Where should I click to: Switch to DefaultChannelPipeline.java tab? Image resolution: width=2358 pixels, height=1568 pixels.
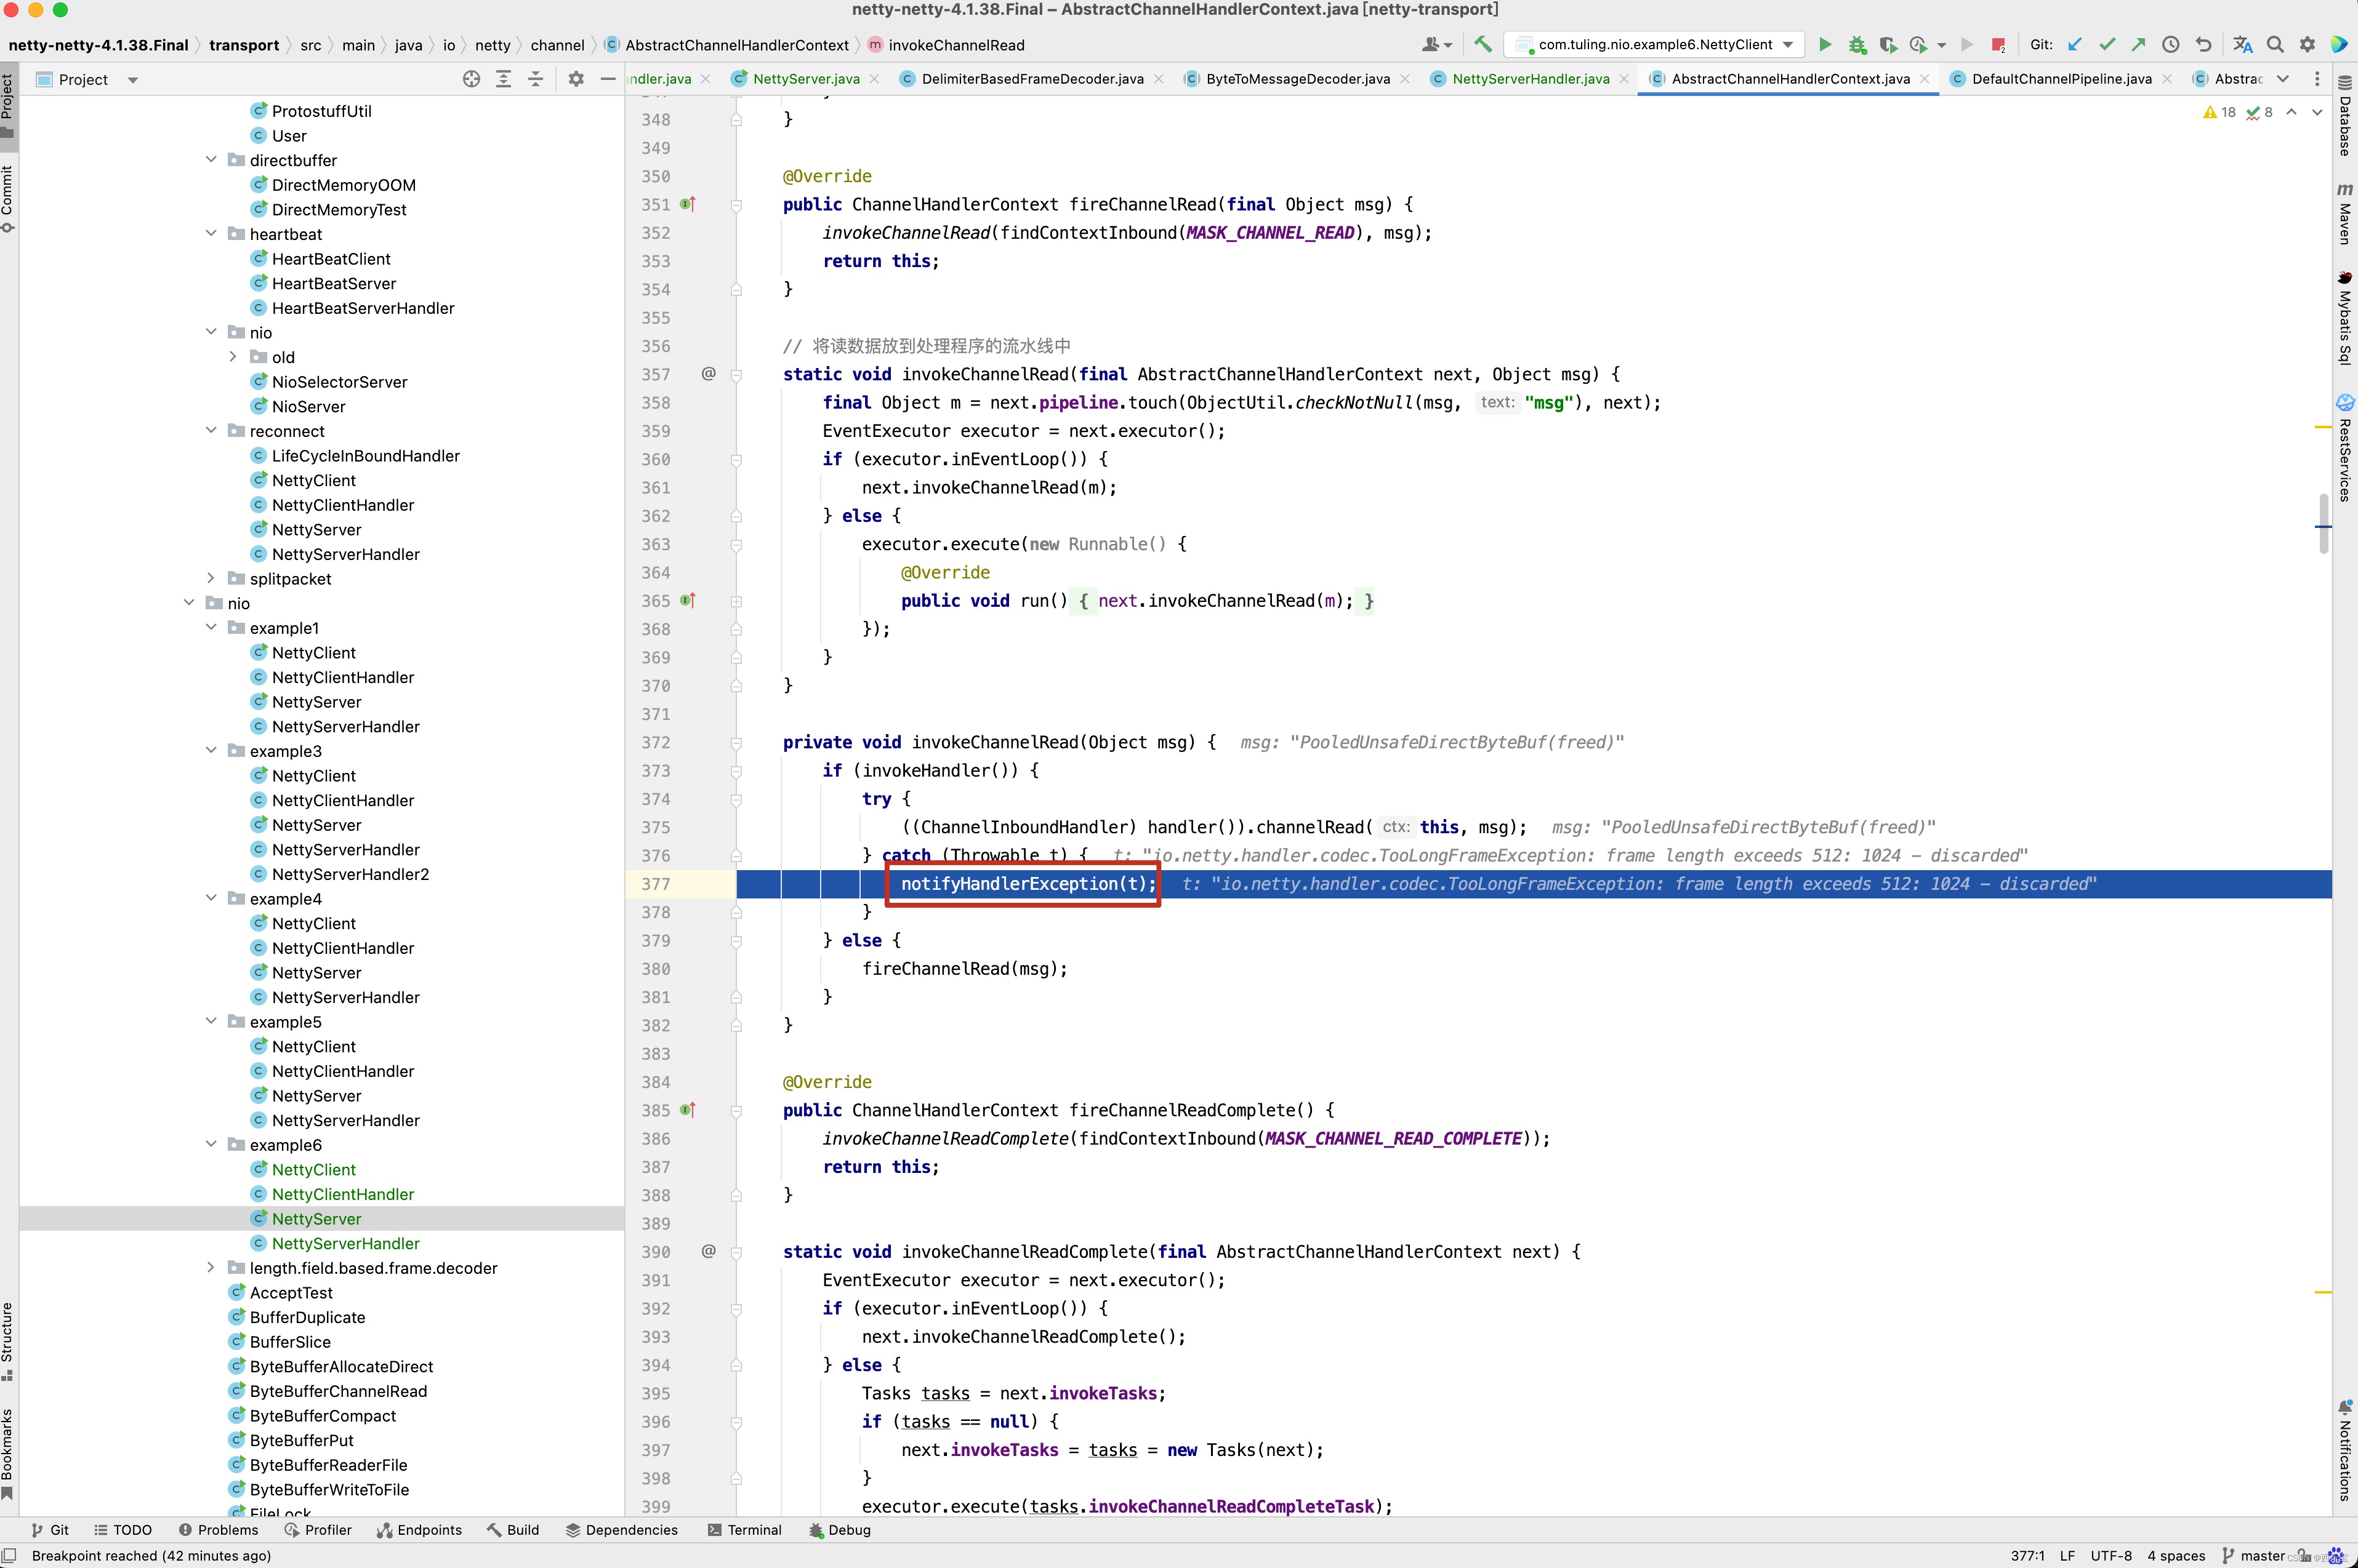tap(2061, 79)
